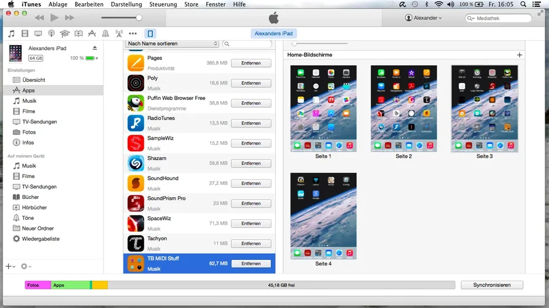Open the Apps library icon in toolbar
Viewport: 549px width, 308px height.
92,33
